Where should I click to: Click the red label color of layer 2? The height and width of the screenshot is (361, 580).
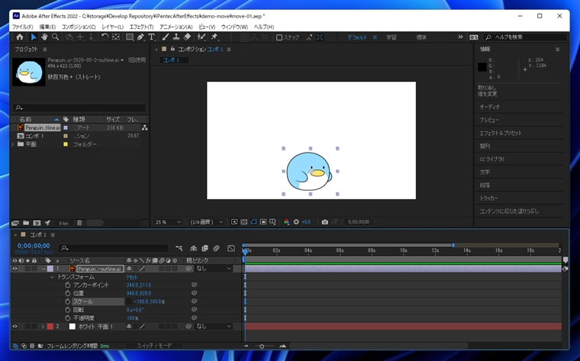click(x=50, y=327)
